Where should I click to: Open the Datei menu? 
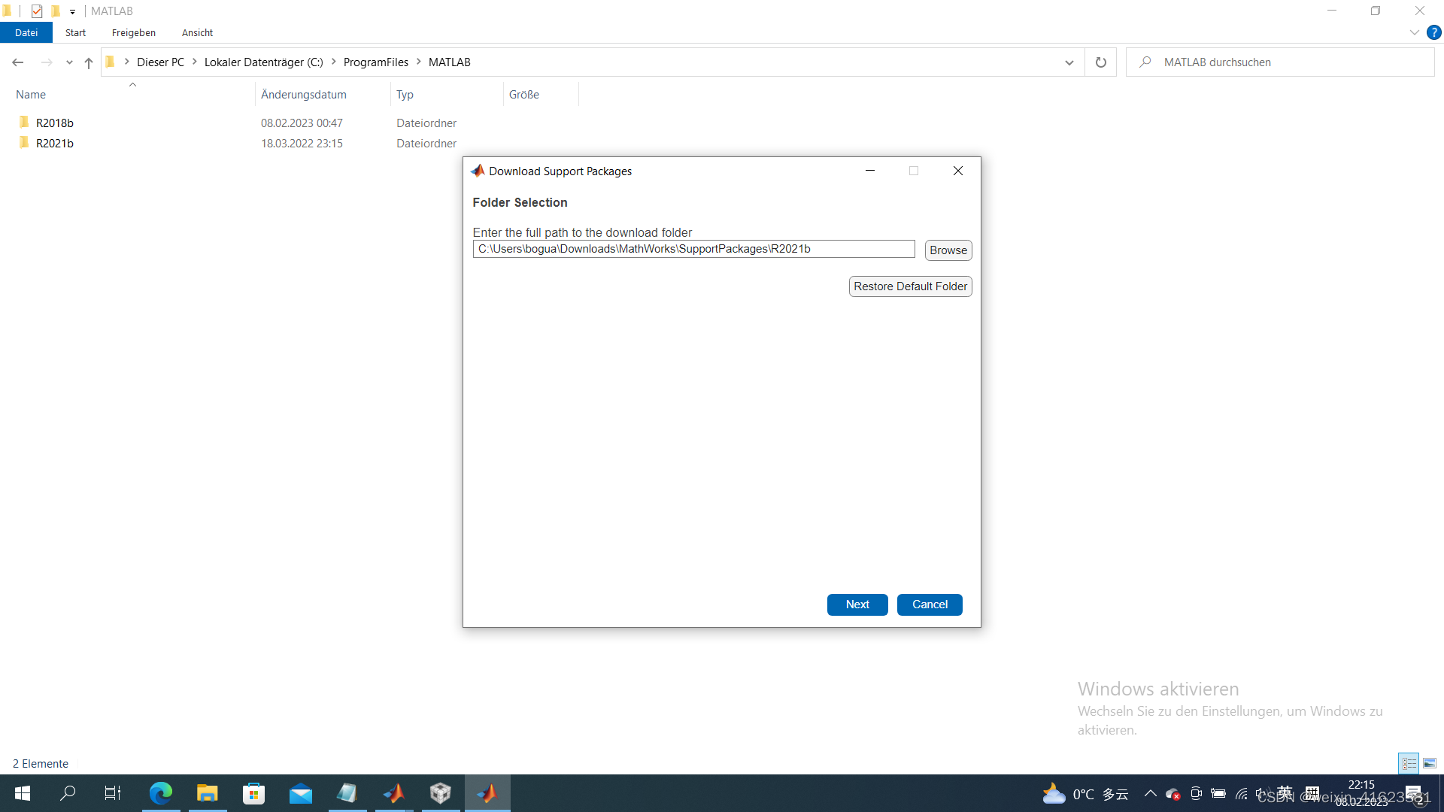pos(26,32)
